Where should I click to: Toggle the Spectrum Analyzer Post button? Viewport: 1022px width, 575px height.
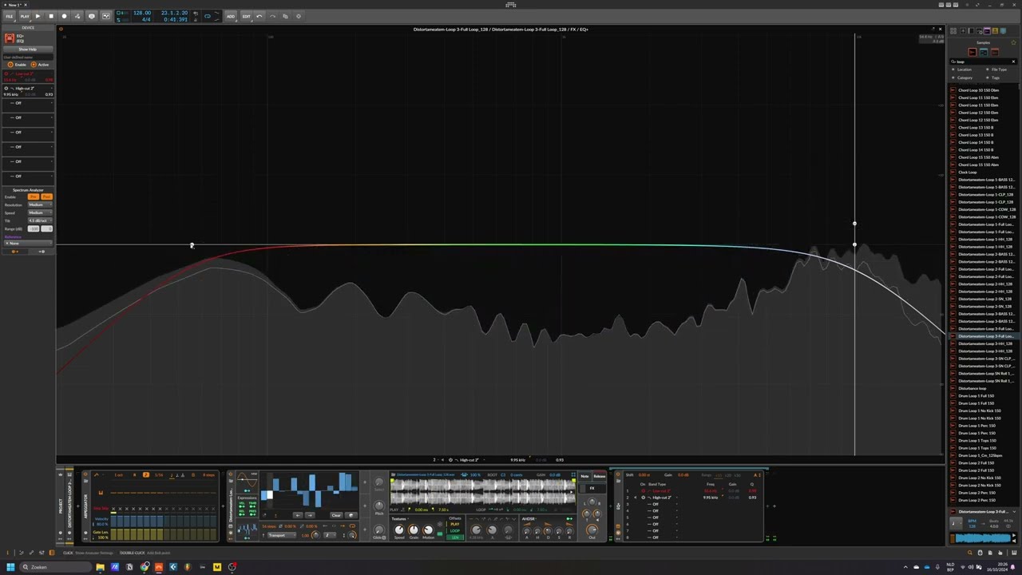point(47,196)
